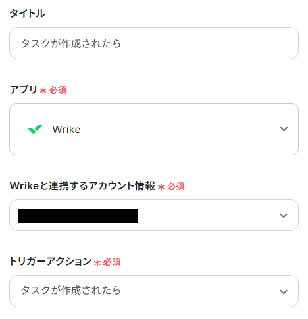308x319 pixels.
Task: Click the selected trigger value タスクが作成されたら
Action: click(71, 290)
